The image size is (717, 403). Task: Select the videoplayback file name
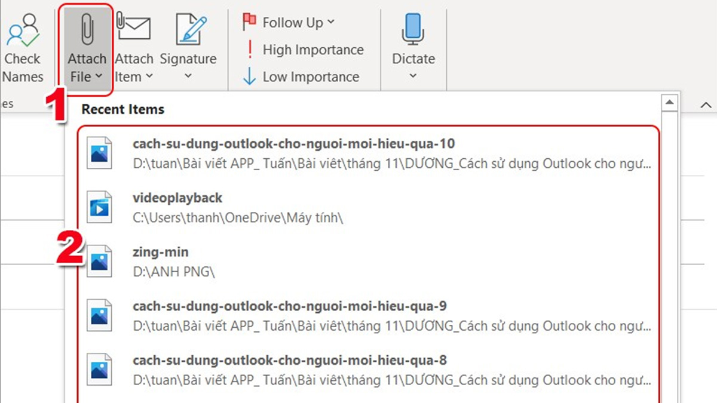pyautogui.click(x=177, y=198)
